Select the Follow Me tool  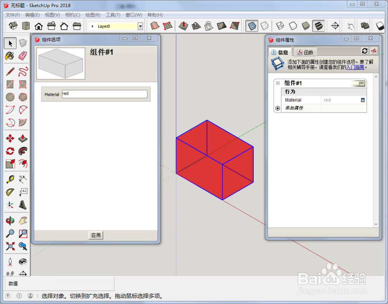(23, 151)
